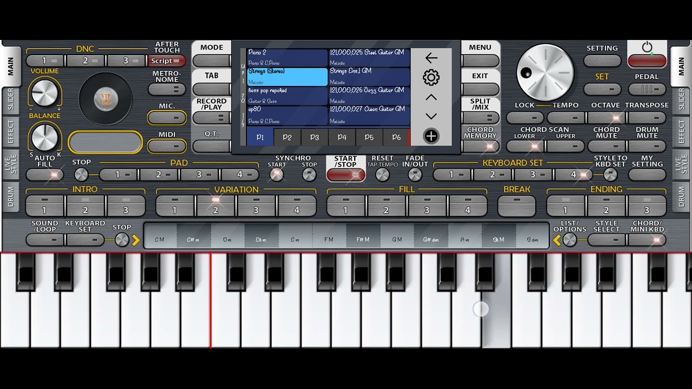The height and width of the screenshot is (389, 692).
Task: Click the SPLIT/MIX button
Action: pos(480,118)
